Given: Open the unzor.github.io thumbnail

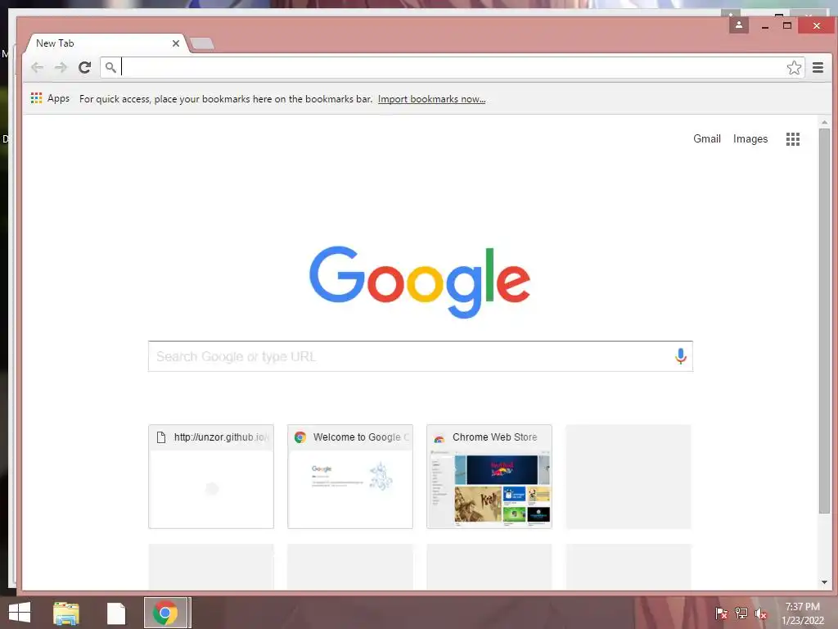Looking at the screenshot, I should point(211,477).
